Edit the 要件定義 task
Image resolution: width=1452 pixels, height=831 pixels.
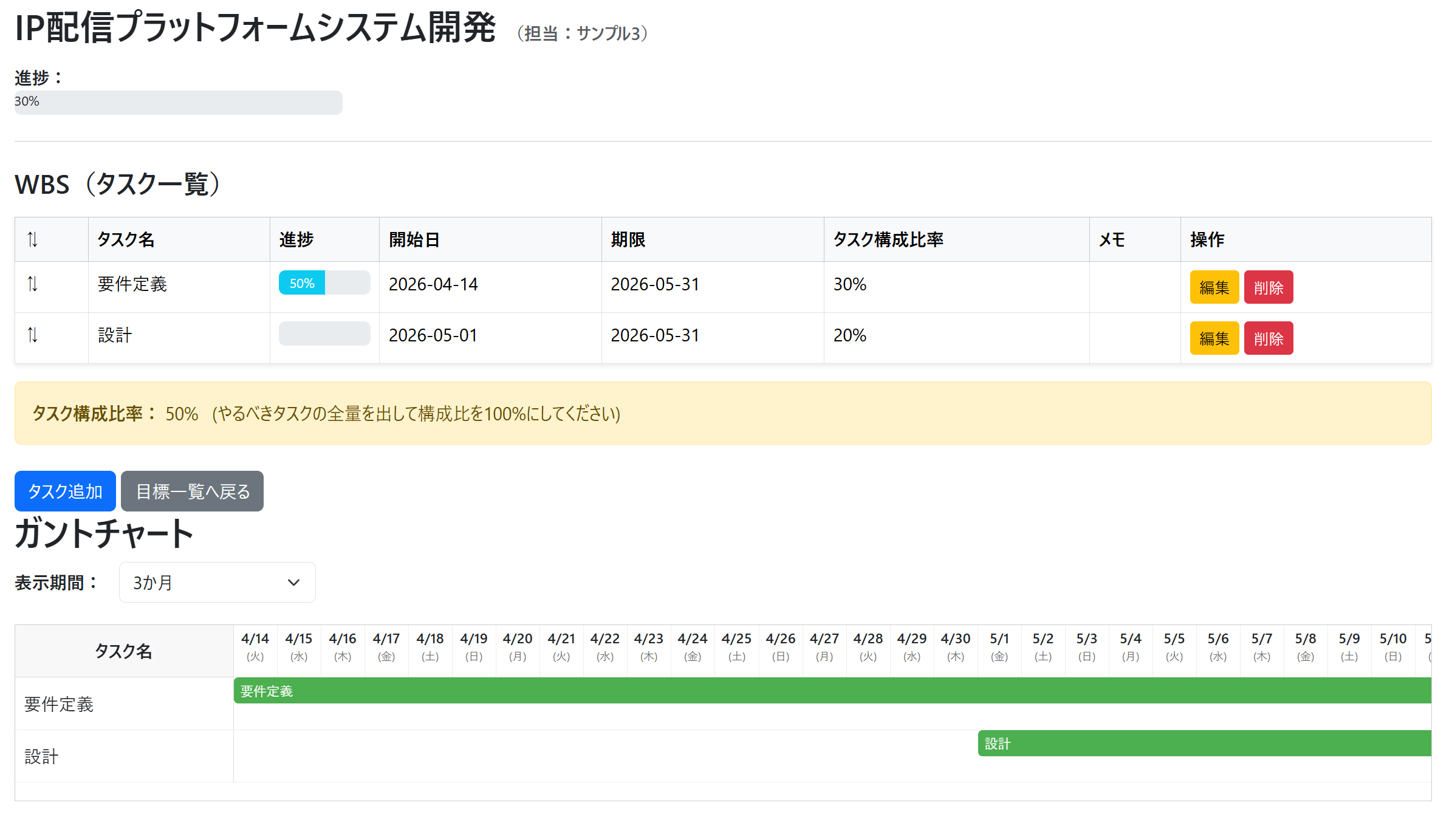click(x=1213, y=287)
